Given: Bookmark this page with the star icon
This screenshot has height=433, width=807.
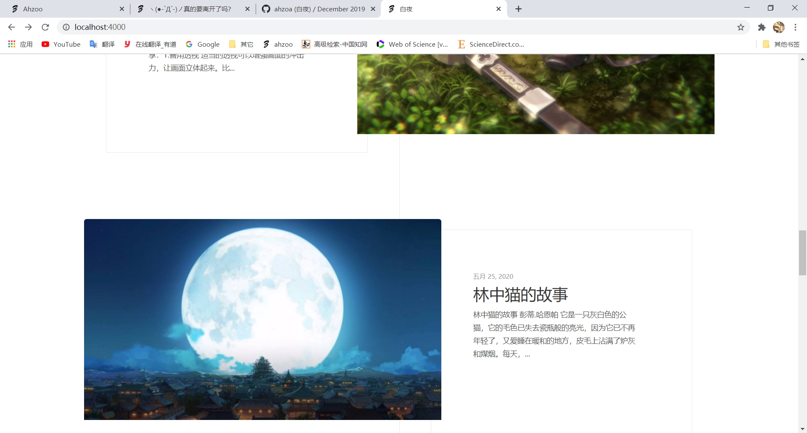Looking at the screenshot, I should tap(741, 27).
